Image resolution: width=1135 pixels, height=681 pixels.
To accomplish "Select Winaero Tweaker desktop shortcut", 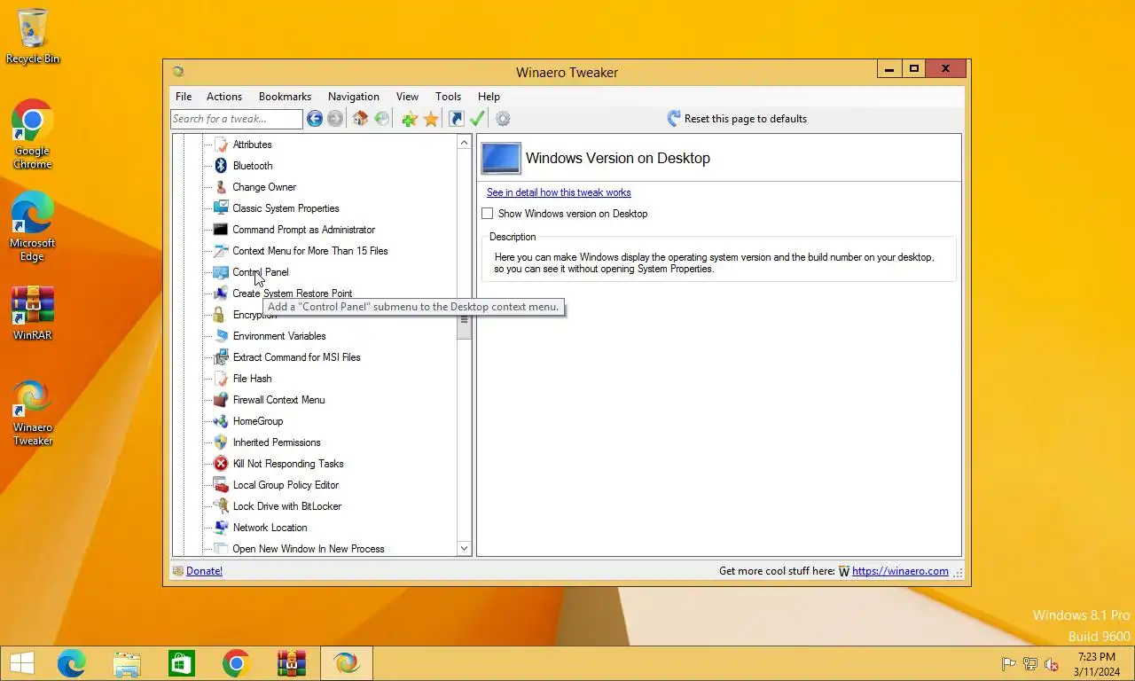I will pyautogui.click(x=33, y=412).
